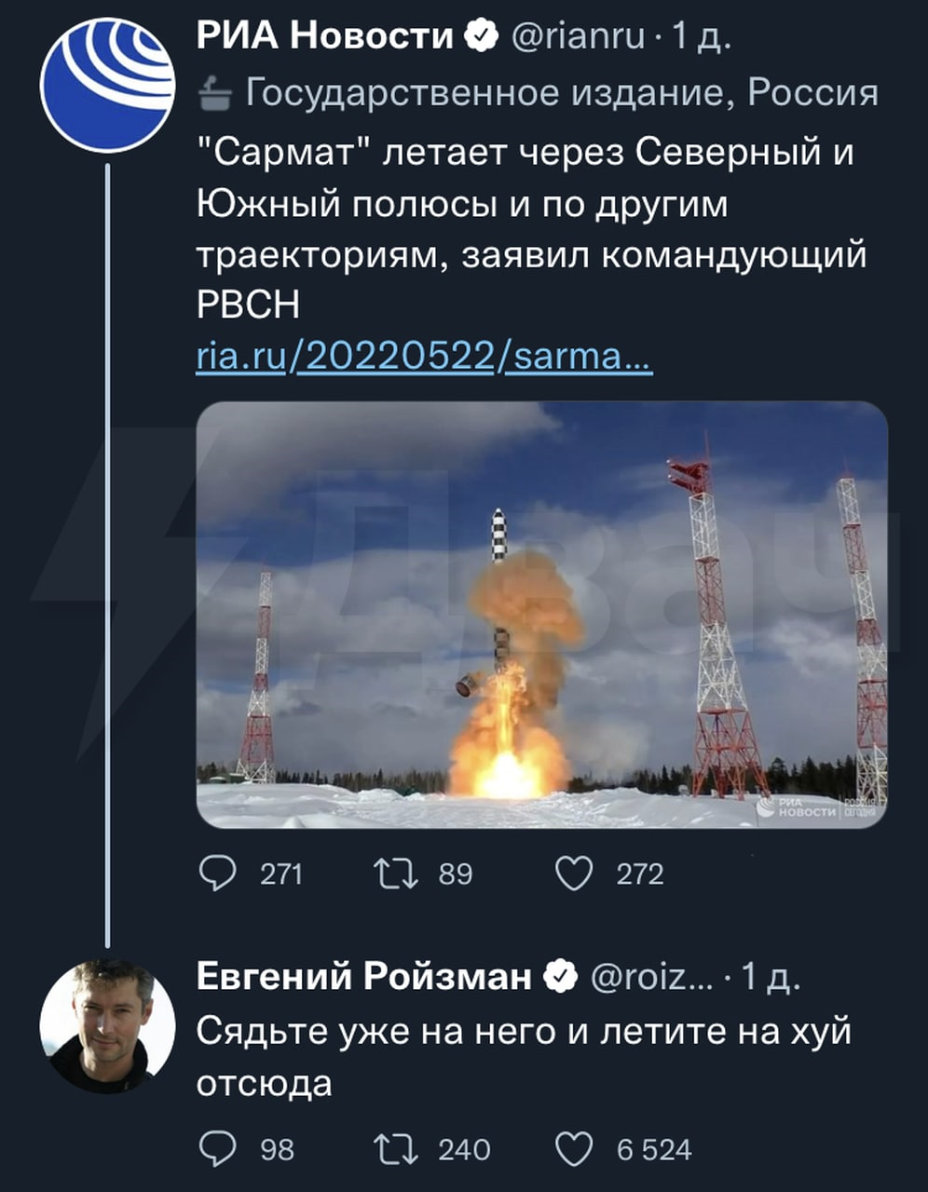Open the РИА Новости profile avatar

(107, 84)
